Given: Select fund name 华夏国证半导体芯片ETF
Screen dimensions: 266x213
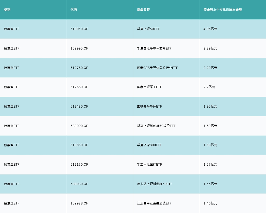Looking at the screenshot, I should point(154,48).
